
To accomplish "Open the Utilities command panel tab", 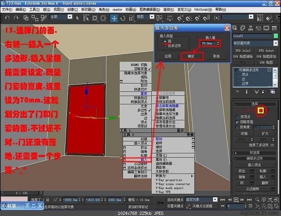I will [x=274, y=28].
